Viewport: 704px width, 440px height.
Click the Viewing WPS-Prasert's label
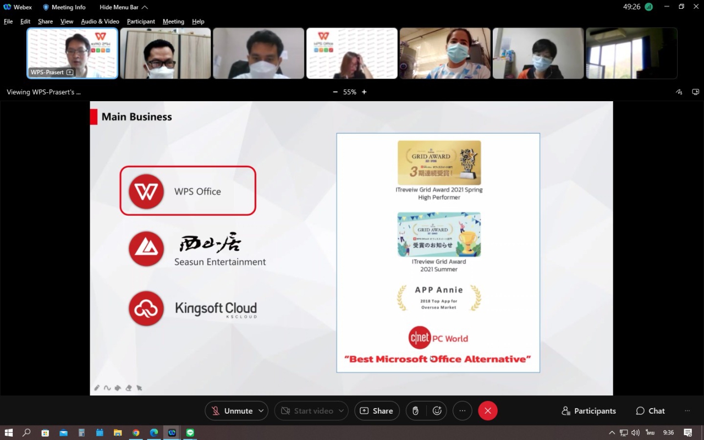(x=43, y=92)
